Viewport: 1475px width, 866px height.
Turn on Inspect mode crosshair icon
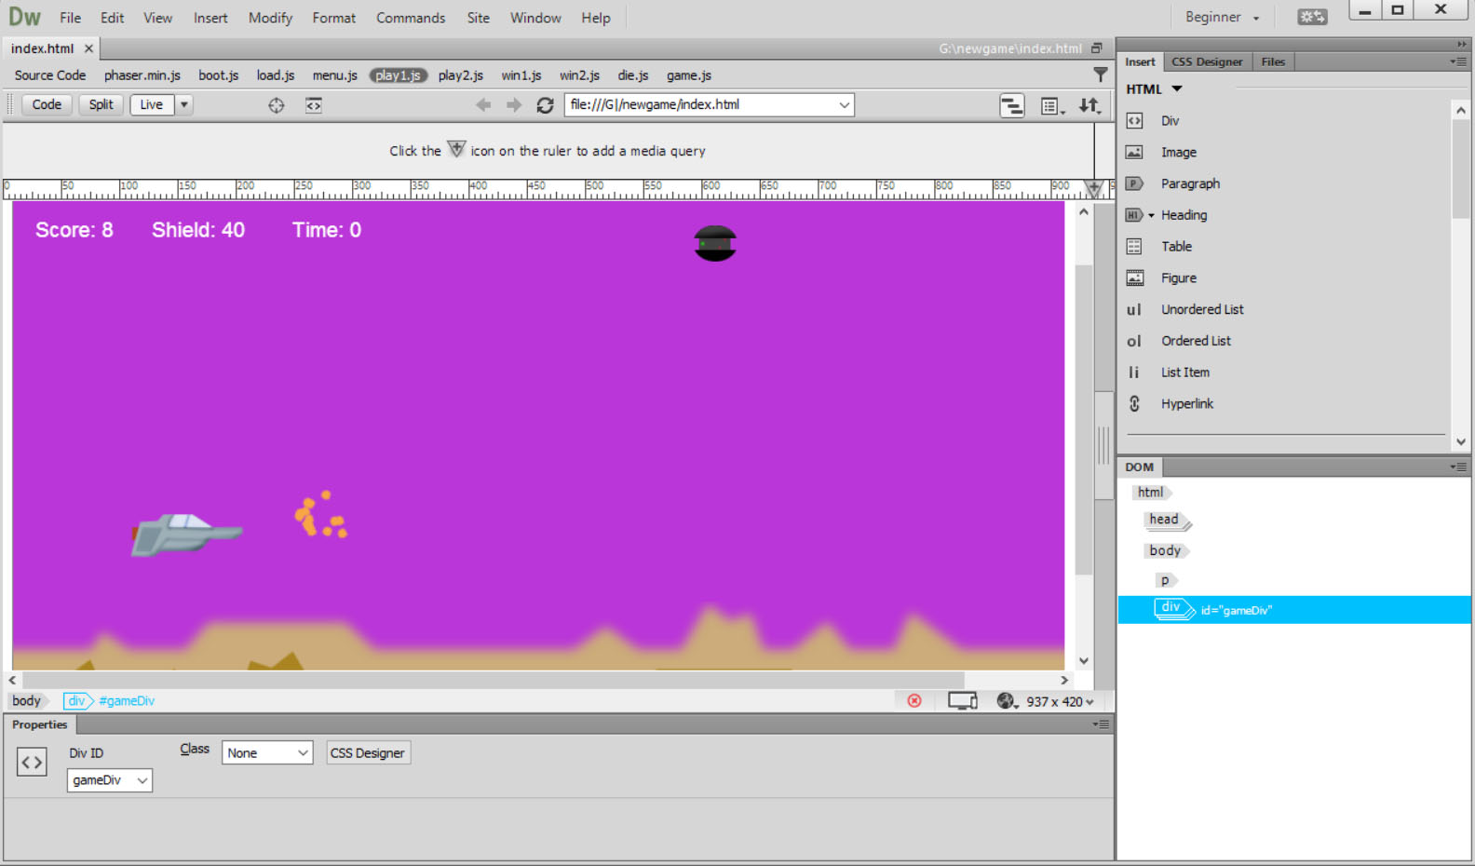coord(277,105)
